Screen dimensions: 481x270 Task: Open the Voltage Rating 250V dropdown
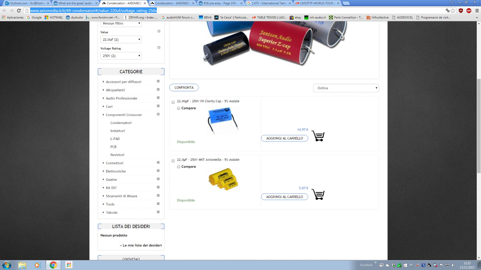click(121, 56)
